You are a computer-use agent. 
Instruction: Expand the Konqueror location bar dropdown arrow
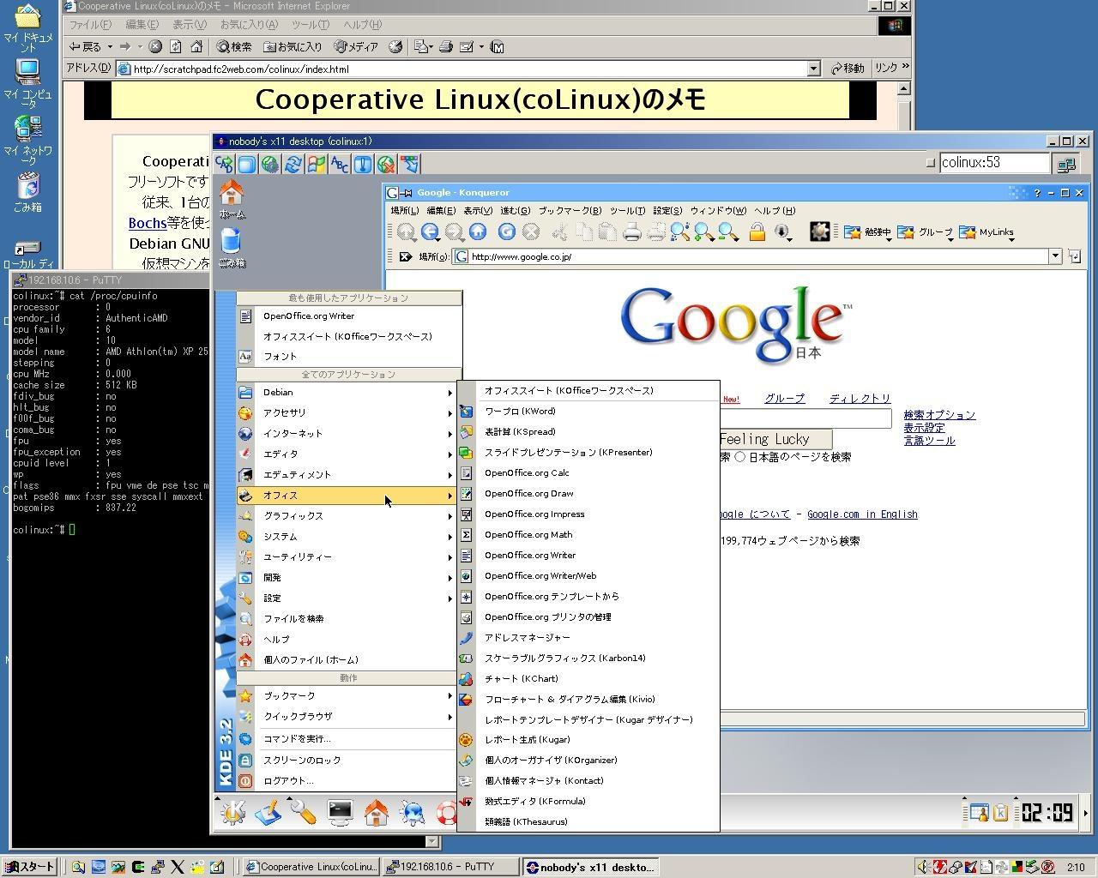click(x=1055, y=256)
